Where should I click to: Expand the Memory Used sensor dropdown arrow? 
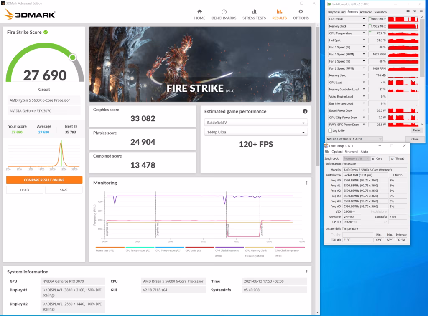[364, 75]
